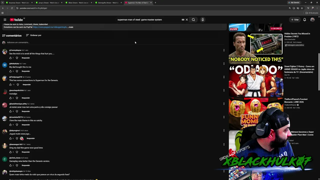Screen dimensions: 320x180
Task: Open @euochapolin3934 channel link
Action: pos(16,90)
